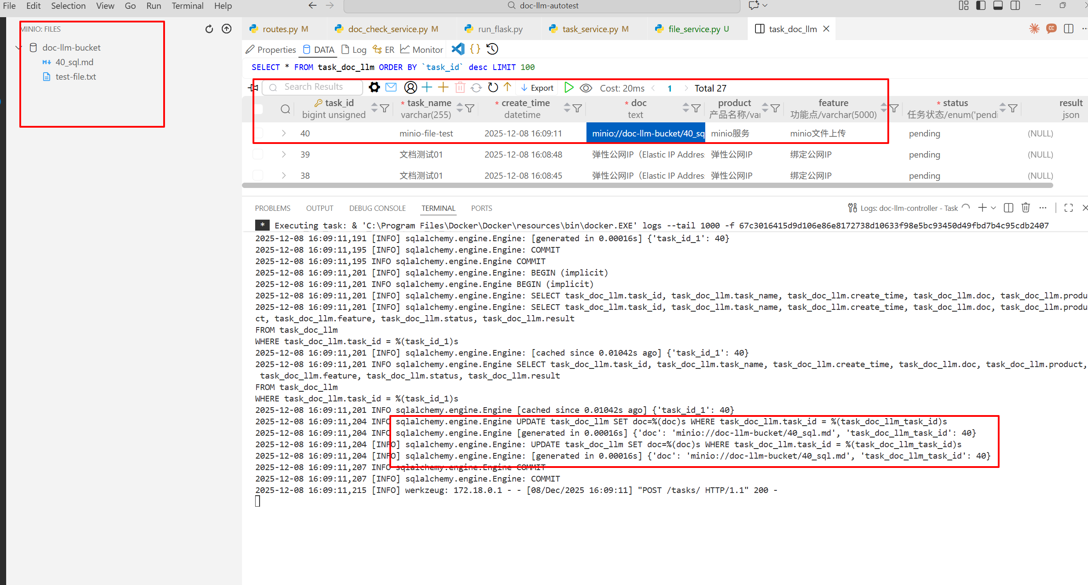Image resolution: width=1088 pixels, height=585 pixels.
Task: Click the blue plus insert row icon
Action: (427, 88)
